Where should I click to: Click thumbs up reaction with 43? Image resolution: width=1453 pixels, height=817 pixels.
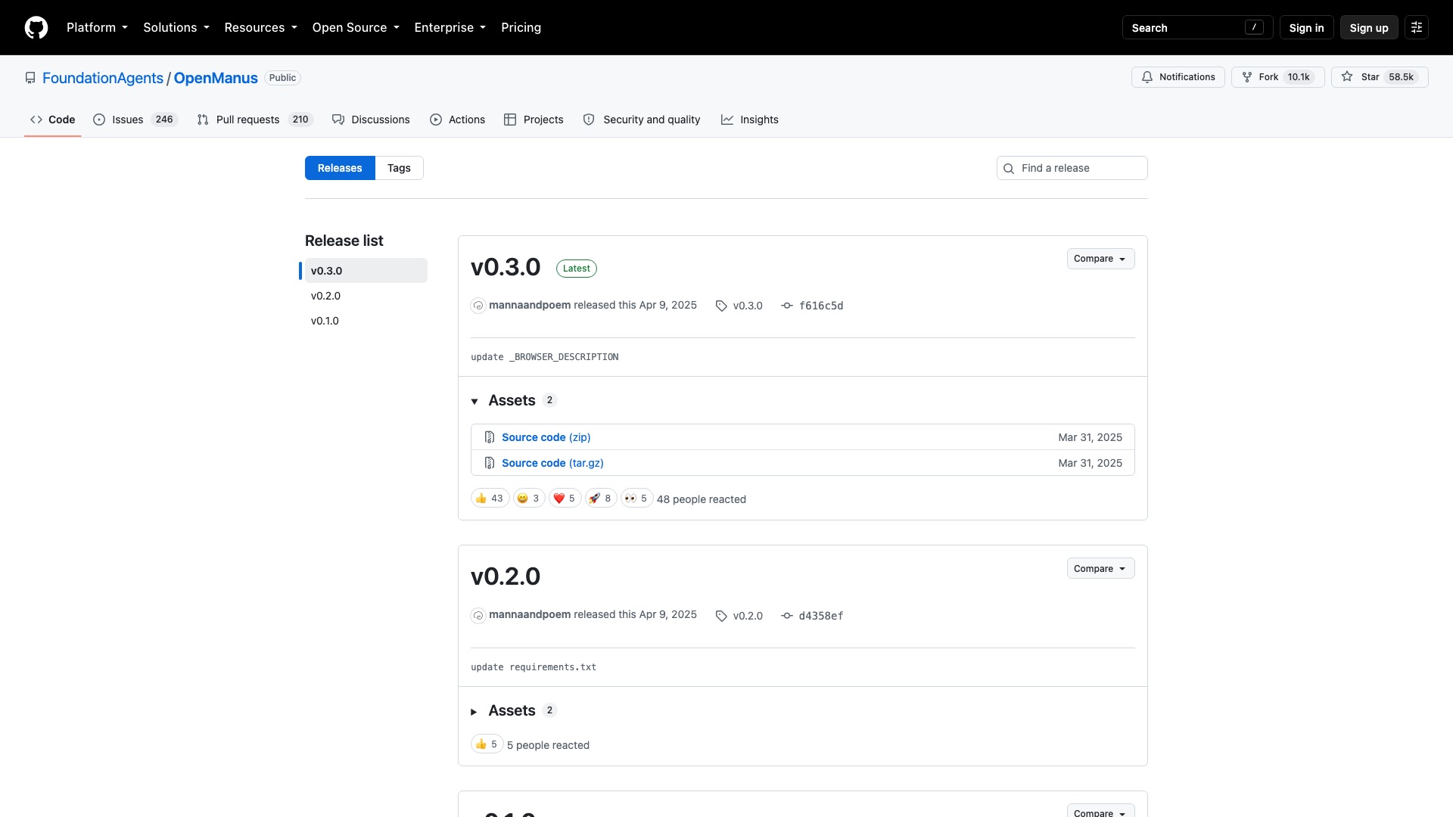coord(490,499)
